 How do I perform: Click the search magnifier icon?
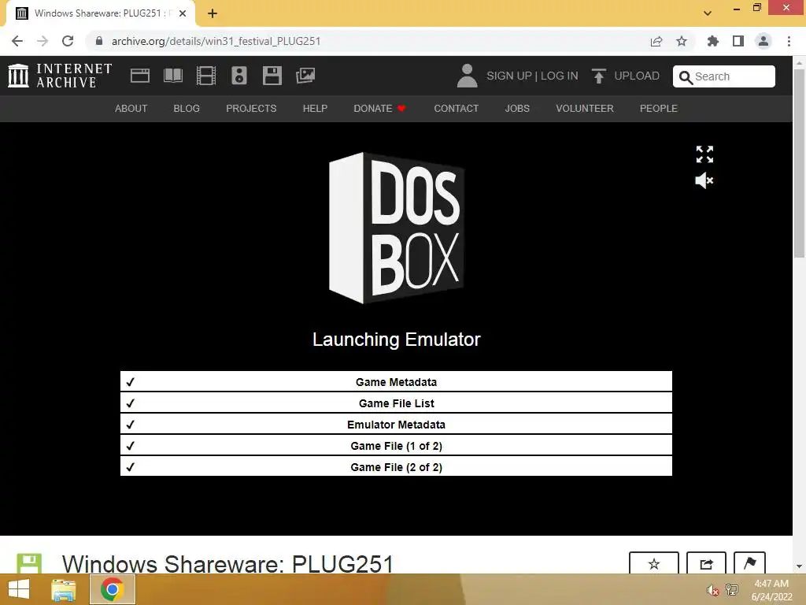coord(686,77)
